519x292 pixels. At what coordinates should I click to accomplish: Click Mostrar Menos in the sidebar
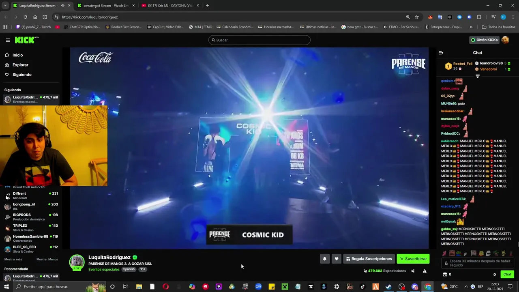[47, 260]
